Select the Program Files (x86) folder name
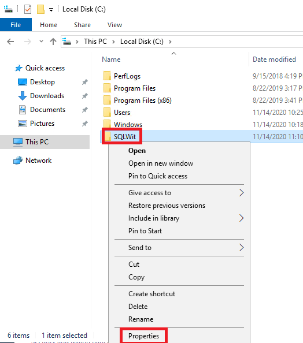303x343 pixels. click(143, 100)
